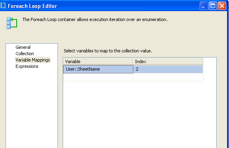Click the Foreach Loop Editor title bar icon
Screen dimensions: 229x148
(x=3, y=6)
